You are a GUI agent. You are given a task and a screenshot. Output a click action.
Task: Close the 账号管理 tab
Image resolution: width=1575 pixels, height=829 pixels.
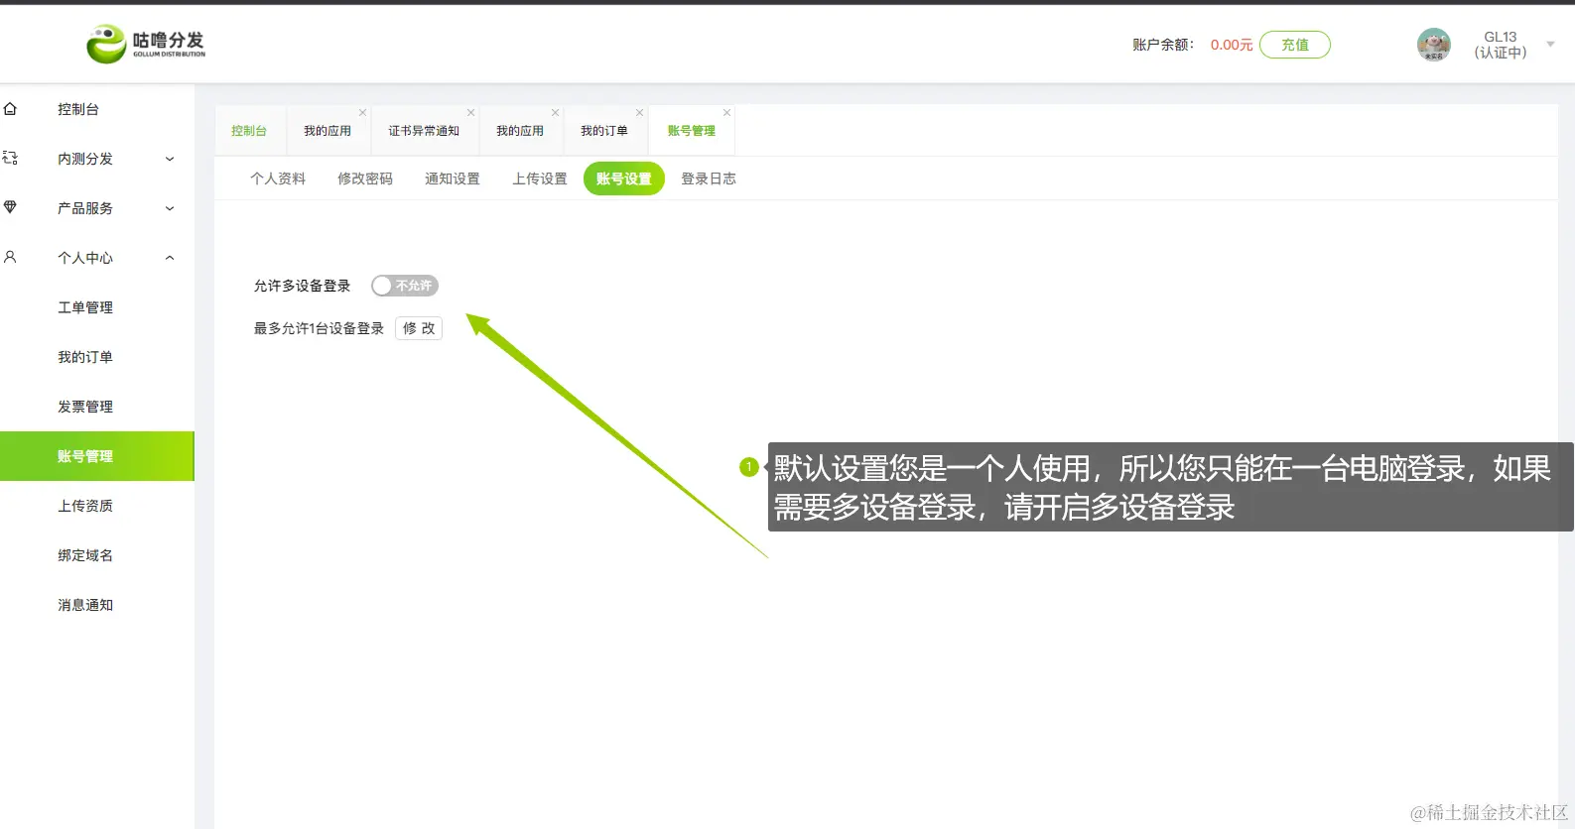pyautogui.click(x=726, y=113)
